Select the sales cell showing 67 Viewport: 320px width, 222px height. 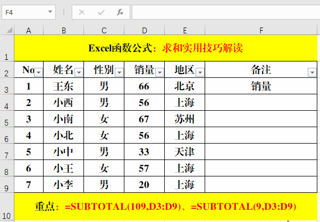click(144, 119)
